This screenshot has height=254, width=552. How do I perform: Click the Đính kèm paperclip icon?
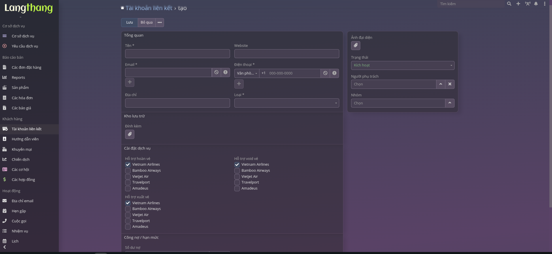(130, 134)
